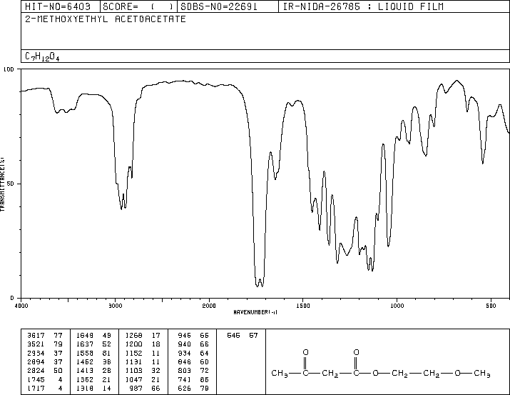The height and width of the screenshot is (395, 510).
Task: Click transmittance value 32 beside 1103
Action: [155, 371]
